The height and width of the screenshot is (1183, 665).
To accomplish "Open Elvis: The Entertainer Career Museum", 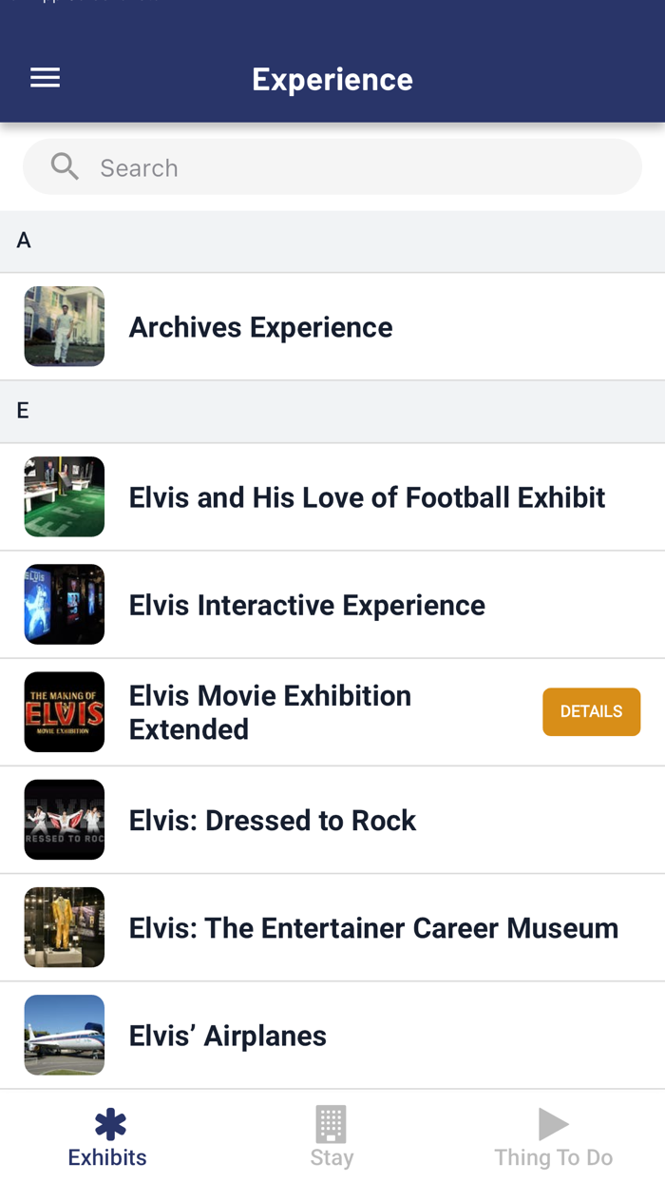I will click(371, 927).
